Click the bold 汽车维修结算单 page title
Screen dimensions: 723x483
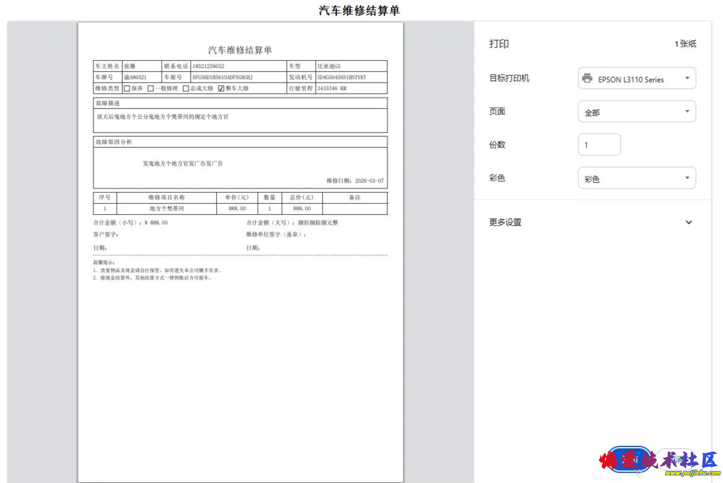point(359,11)
